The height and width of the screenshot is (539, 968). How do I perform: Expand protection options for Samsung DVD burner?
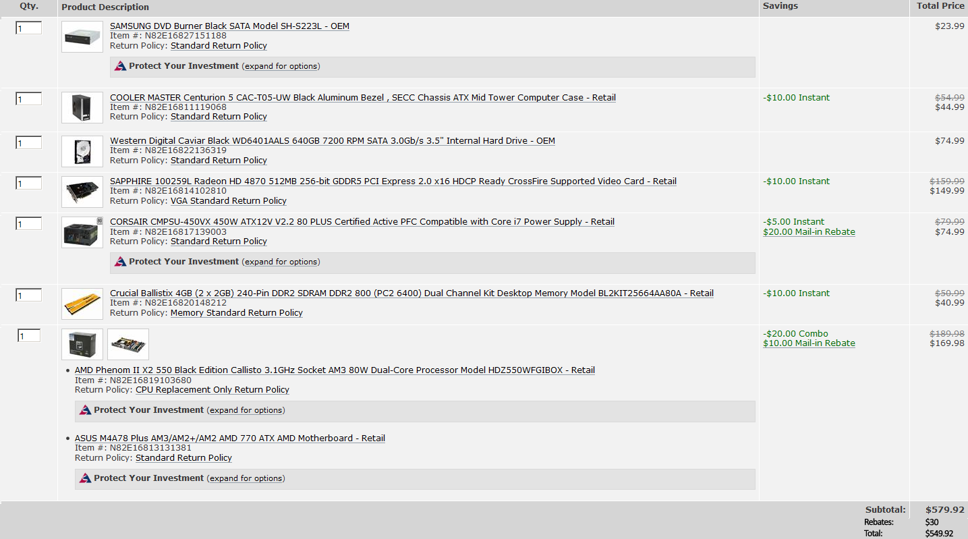[x=281, y=66]
